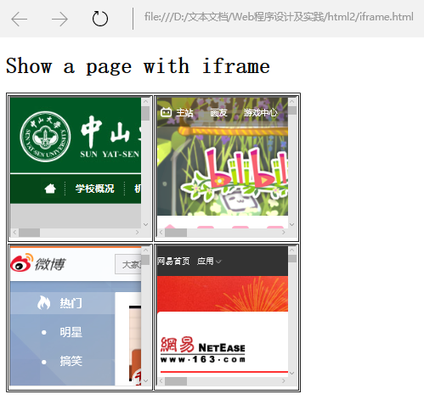Click the horizontal scrollbar thumb in NetEase frame
This screenshot has height=411, width=424.
[x=176, y=381]
